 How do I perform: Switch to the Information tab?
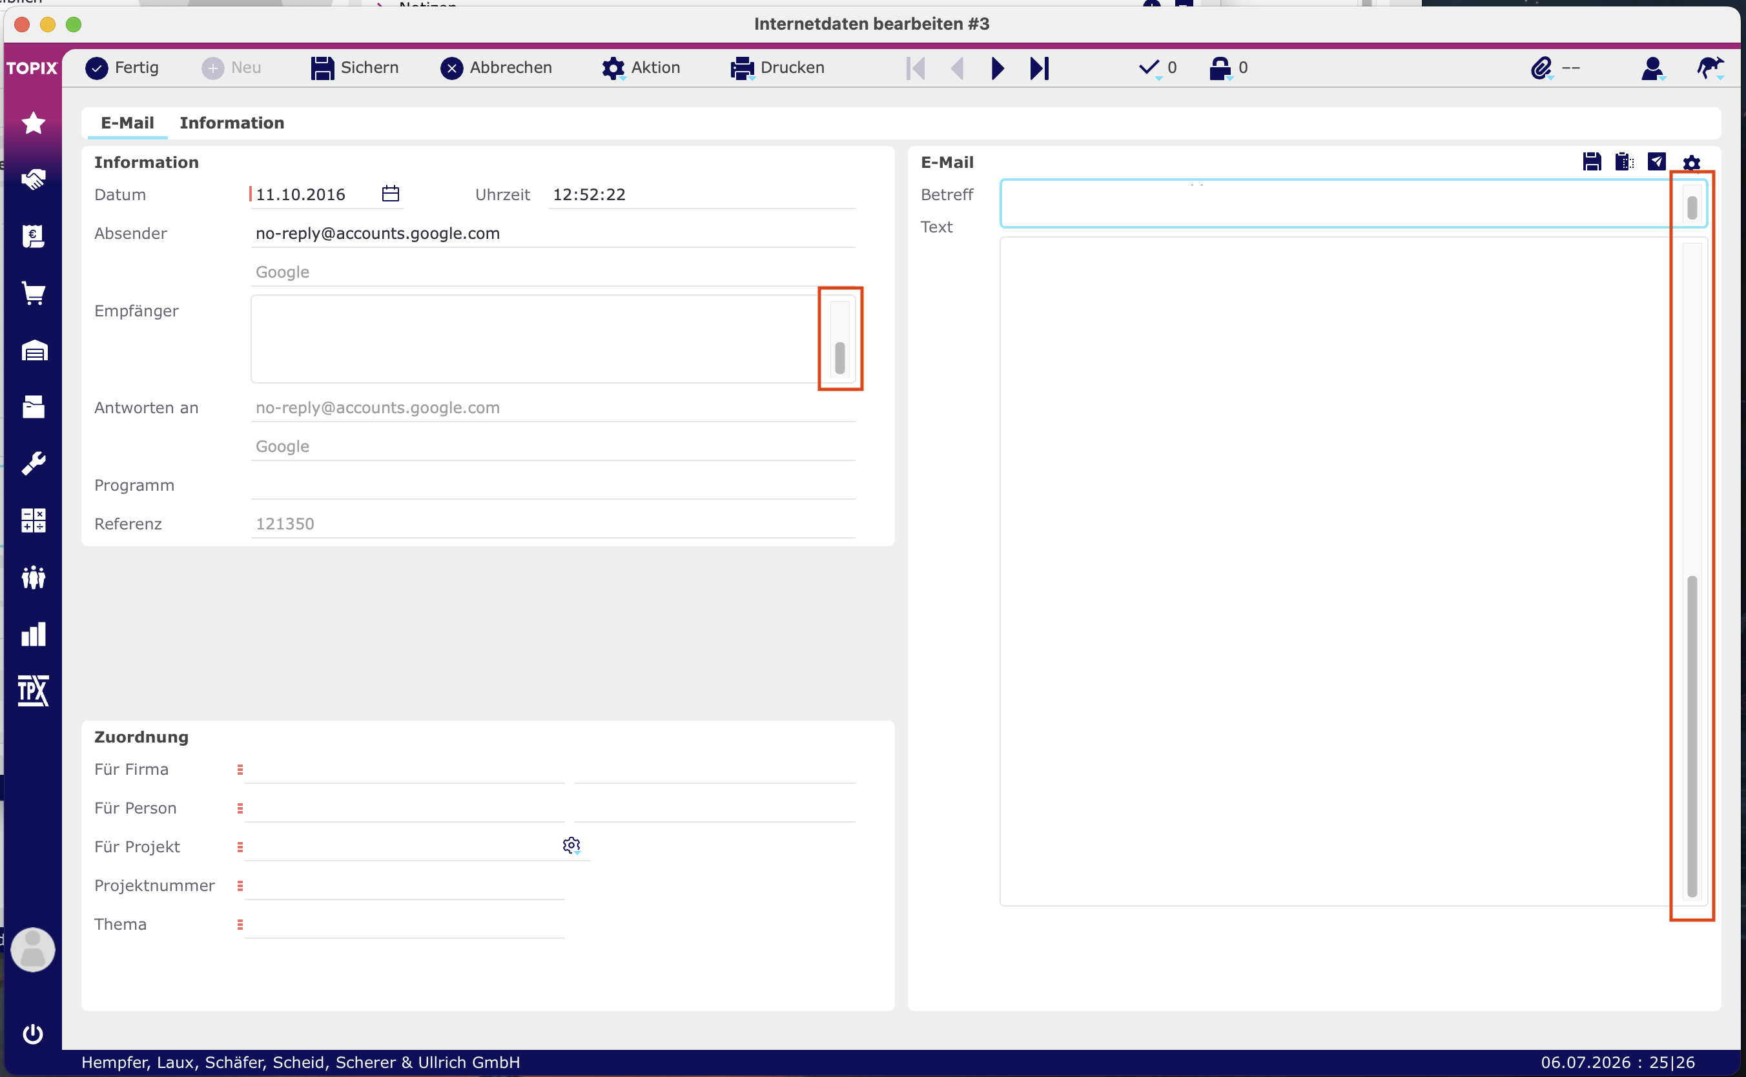point(232,123)
